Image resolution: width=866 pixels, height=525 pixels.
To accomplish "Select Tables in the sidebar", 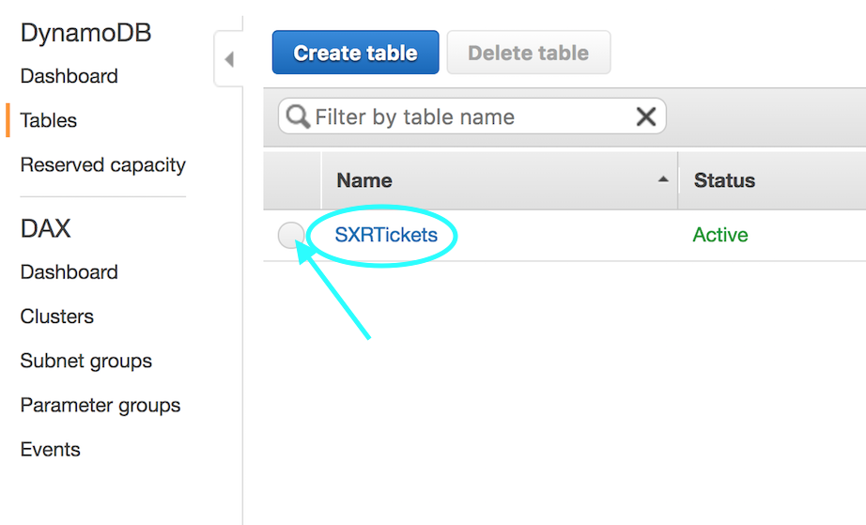I will click(49, 120).
